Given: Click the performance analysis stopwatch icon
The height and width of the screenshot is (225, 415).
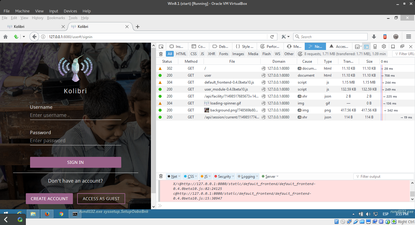Looking at the screenshot, I should (x=300, y=54).
